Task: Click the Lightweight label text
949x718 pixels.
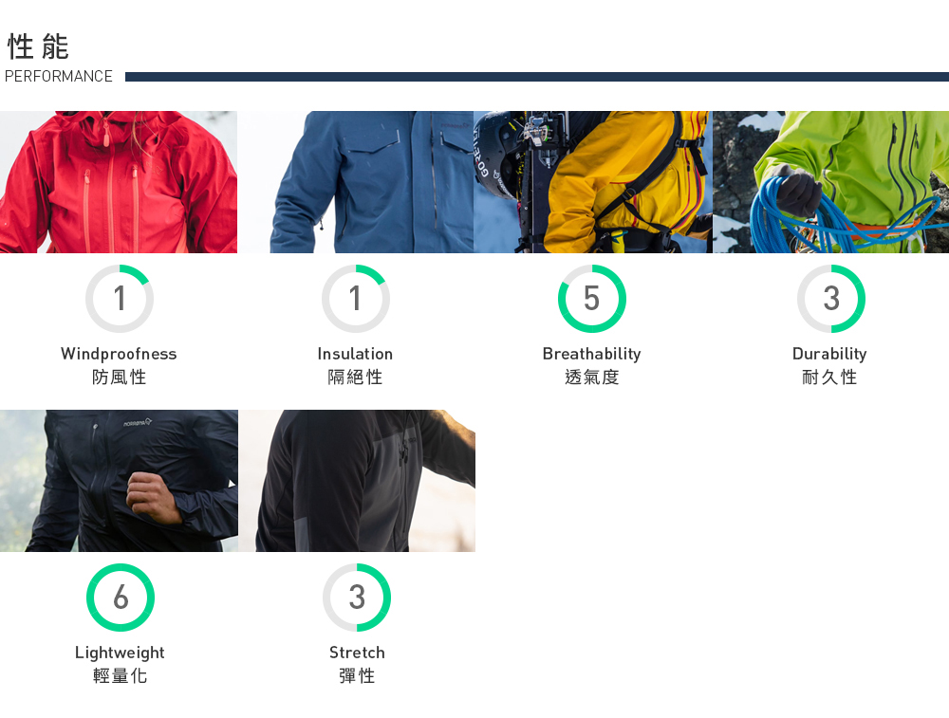Action: click(x=120, y=653)
